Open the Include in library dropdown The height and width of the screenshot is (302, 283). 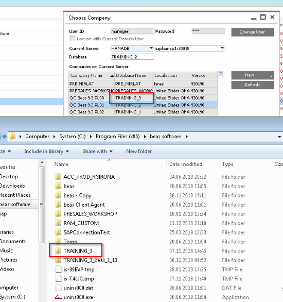tap(46, 152)
